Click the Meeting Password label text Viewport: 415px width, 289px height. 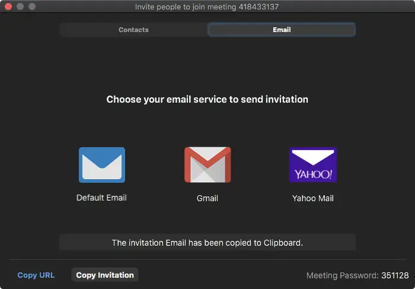343,275
